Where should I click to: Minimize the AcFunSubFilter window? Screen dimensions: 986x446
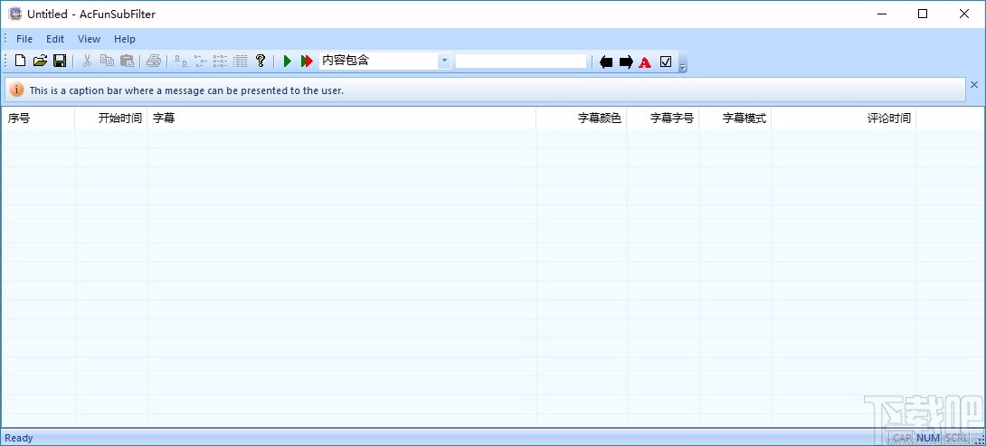(880, 14)
